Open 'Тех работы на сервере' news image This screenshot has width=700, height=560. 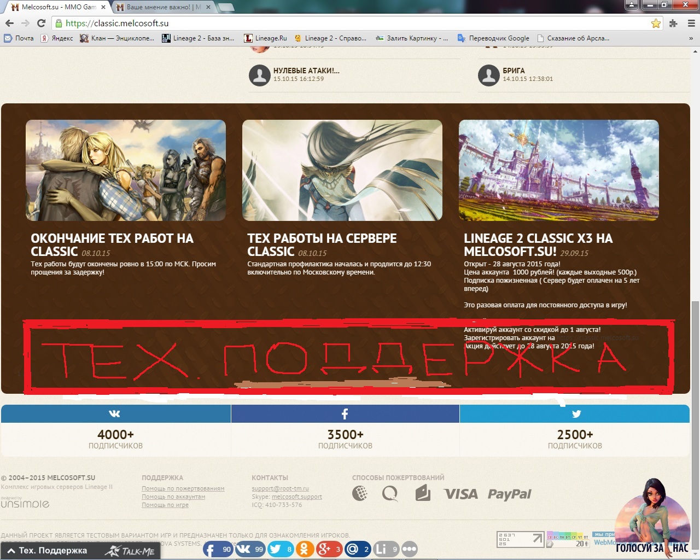[x=342, y=170]
